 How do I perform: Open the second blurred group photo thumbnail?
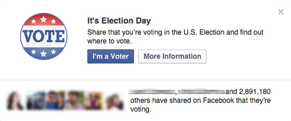click(x=36, y=100)
